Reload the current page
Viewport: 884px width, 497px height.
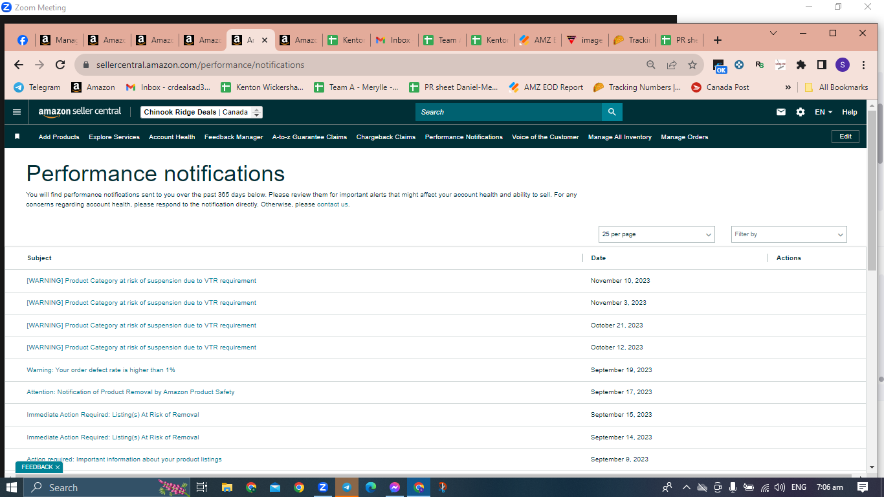click(x=60, y=65)
